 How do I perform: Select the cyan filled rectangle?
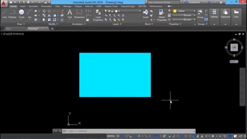[x=115, y=75]
